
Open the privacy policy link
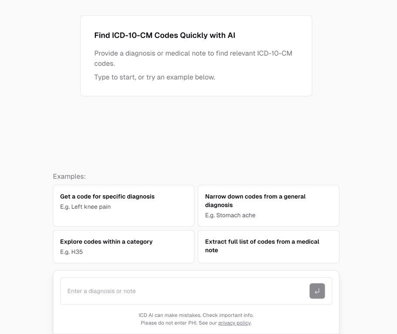tap(234, 323)
